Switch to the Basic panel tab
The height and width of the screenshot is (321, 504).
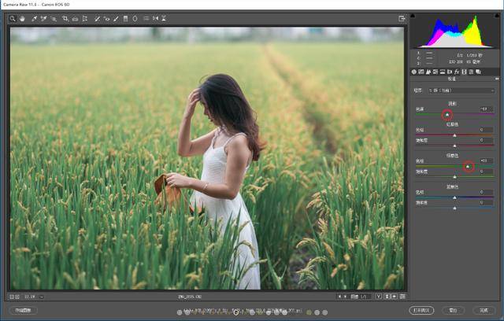(414, 72)
